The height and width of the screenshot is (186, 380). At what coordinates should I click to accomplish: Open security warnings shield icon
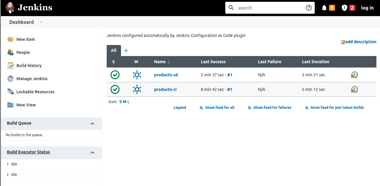point(345,8)
